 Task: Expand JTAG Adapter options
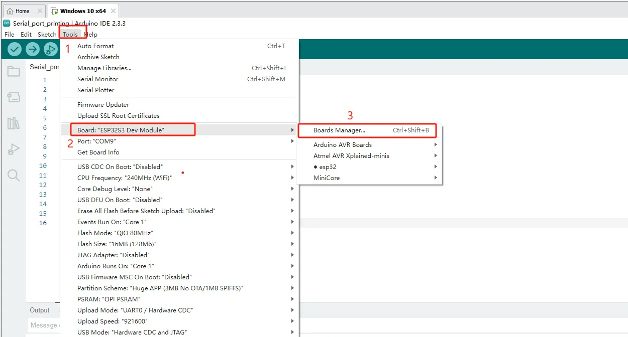click(x=179, y=255)
